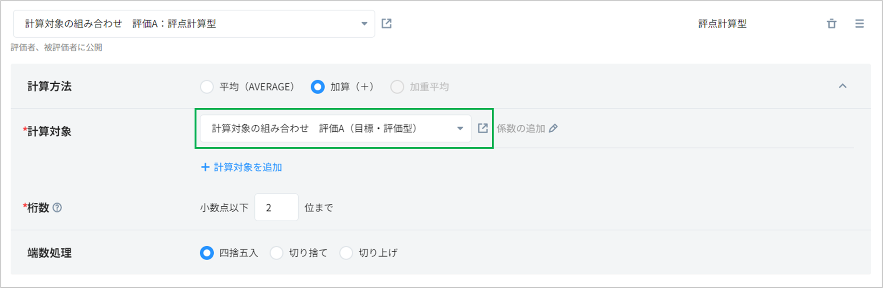Choose 四捨五入 rounding option

point(207,253)
